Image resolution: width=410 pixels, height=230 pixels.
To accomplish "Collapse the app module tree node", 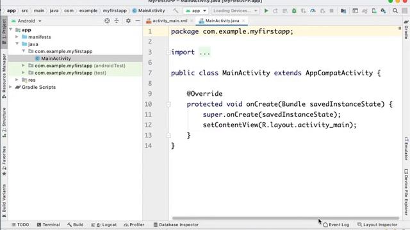I will (11, 30).
